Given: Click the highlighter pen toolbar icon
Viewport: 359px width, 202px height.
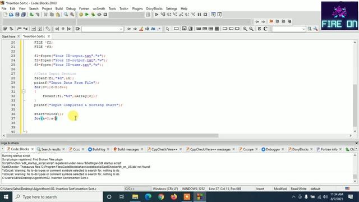Looking at the screenshot, I should (141, 29).
